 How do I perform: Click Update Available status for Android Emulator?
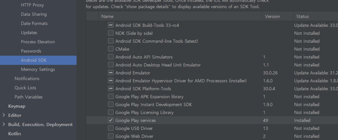point(316,73)
